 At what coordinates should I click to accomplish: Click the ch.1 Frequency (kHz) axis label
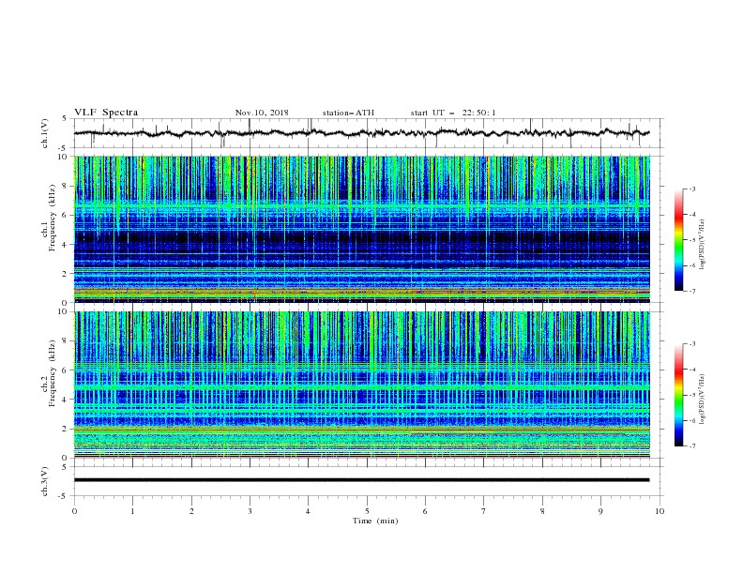point(49,229)
